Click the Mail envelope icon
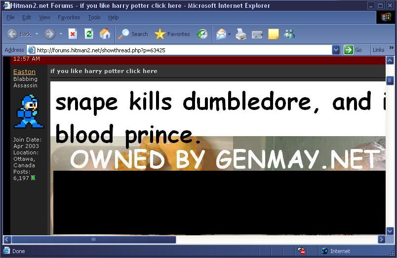This screenshot has height=258, width=397. [x=221, y=34]
